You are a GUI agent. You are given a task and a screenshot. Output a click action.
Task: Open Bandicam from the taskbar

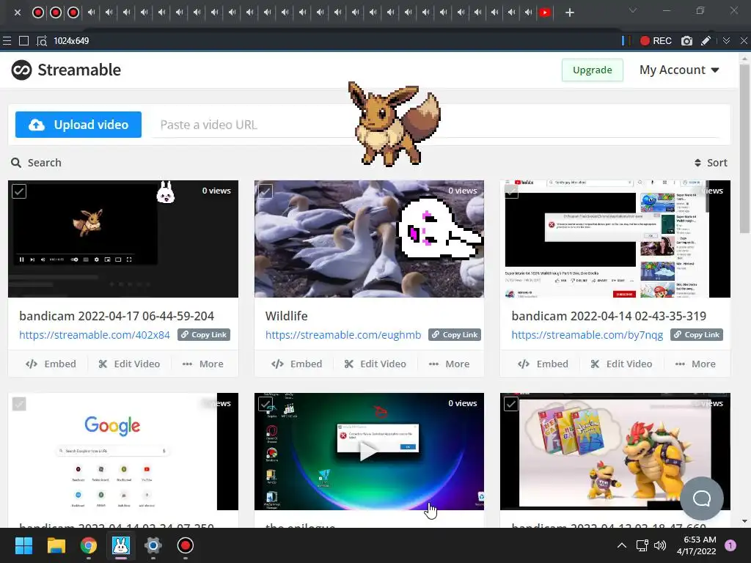point(186,545)
